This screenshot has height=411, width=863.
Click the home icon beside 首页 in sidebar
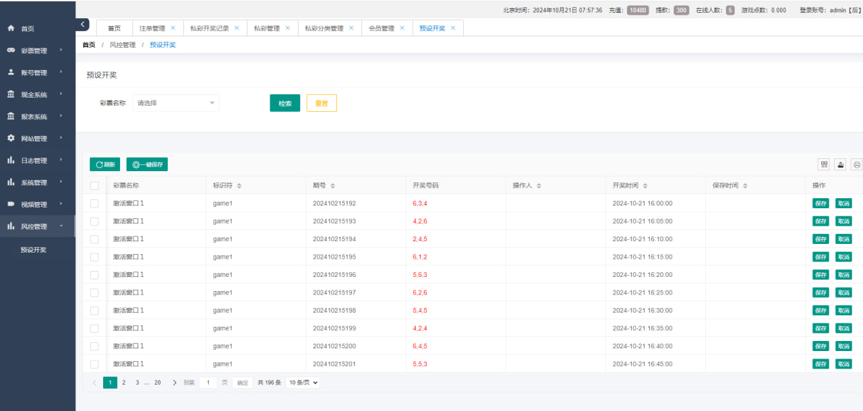click(11, 29)
